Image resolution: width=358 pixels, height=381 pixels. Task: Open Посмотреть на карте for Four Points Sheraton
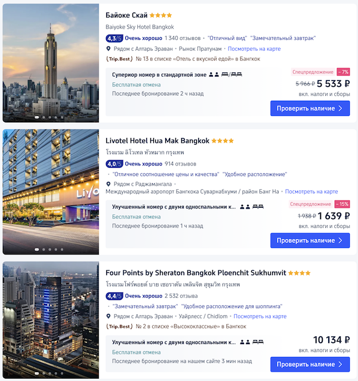(x=260, y=317)
